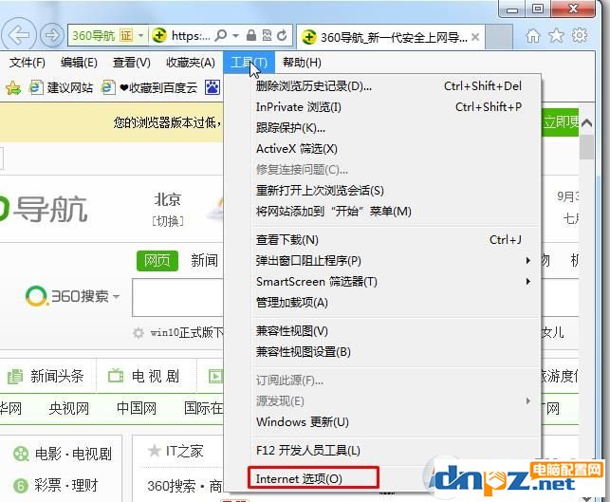Image resolution: width=610 pixels, height=502 pixels.
Task: Select the 网页 search tab
Action: [157, 261]
